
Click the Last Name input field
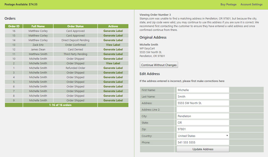pos(202,97)
